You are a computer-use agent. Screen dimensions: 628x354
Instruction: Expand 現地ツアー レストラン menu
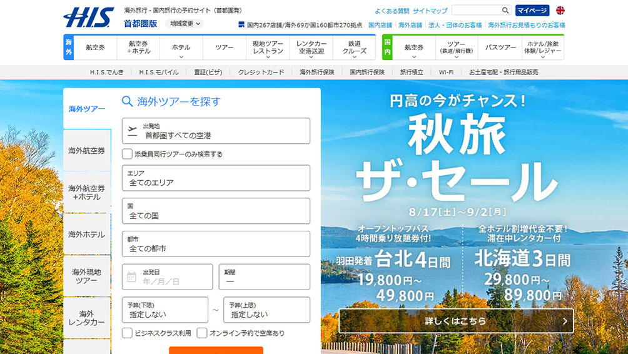268,48
